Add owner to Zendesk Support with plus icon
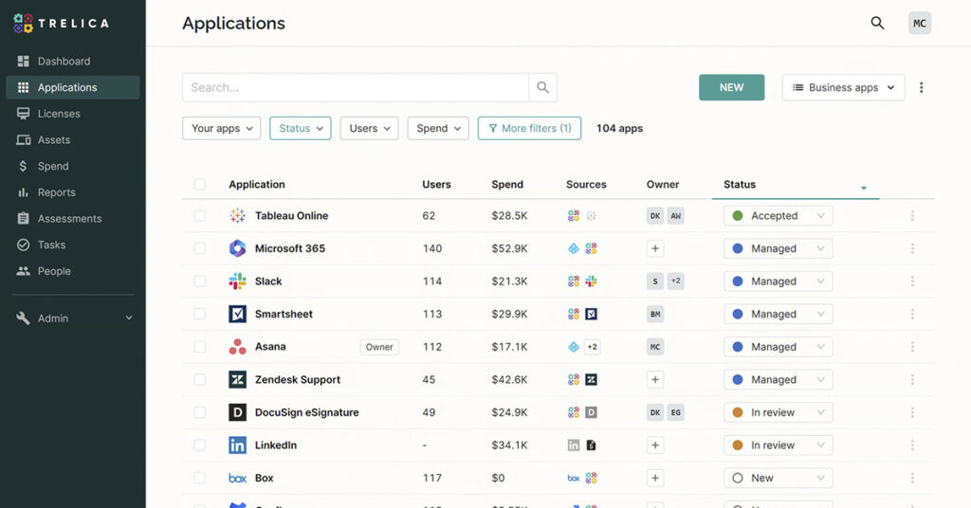971x508 pixels. coord(655,379)
